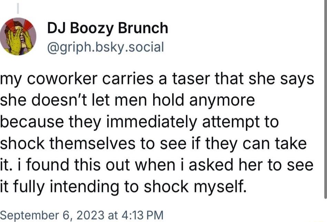Open DJ Boozy Brunch's profile avatar

coord(18,37)
